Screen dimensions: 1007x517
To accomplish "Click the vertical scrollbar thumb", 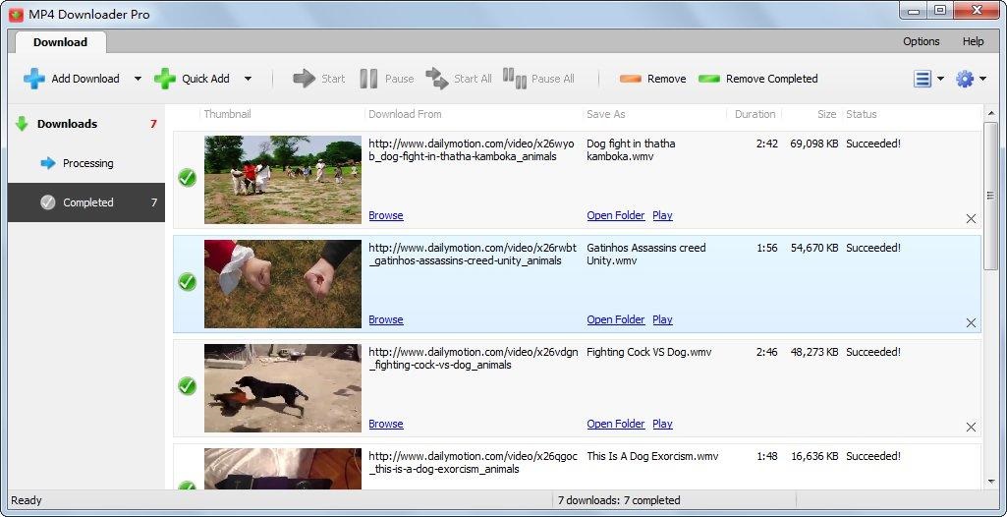I will coord(991,196).
